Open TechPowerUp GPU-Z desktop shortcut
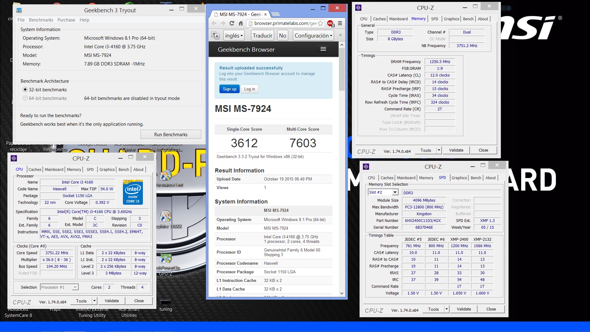Screen dimensions: 590x332 [166, 259]
